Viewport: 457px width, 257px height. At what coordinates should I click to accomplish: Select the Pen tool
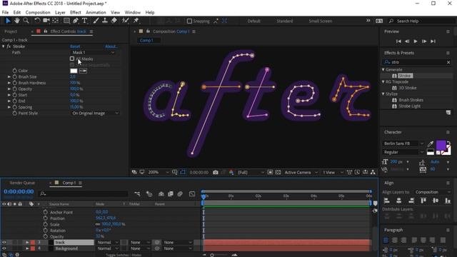(76, 21)
